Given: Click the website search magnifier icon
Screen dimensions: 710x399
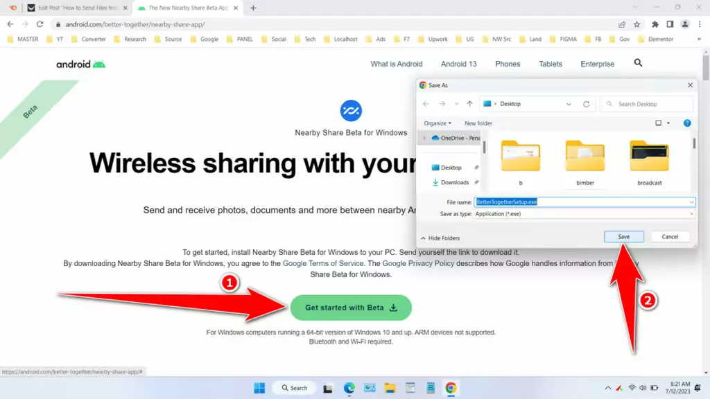Looking at the screenshot, I should (638, 63).
